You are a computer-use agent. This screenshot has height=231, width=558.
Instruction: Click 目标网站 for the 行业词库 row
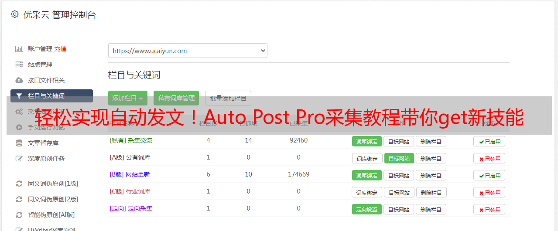(399, 192)
